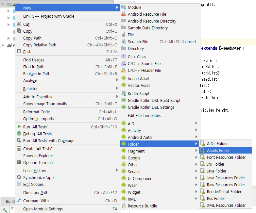The width and height of the screenshot is (256, 213).
Task: Click the Create 'All Tests' config icon
Action: 19,149
